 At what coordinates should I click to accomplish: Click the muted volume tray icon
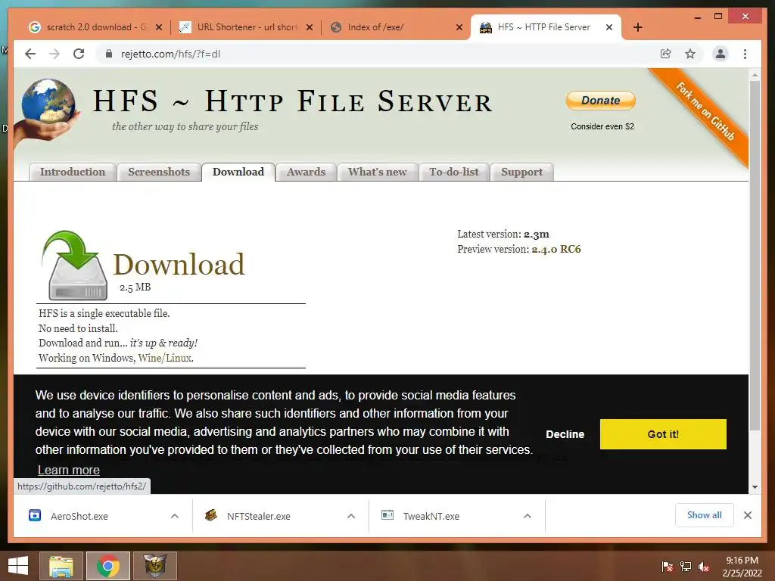coord(704,567)
